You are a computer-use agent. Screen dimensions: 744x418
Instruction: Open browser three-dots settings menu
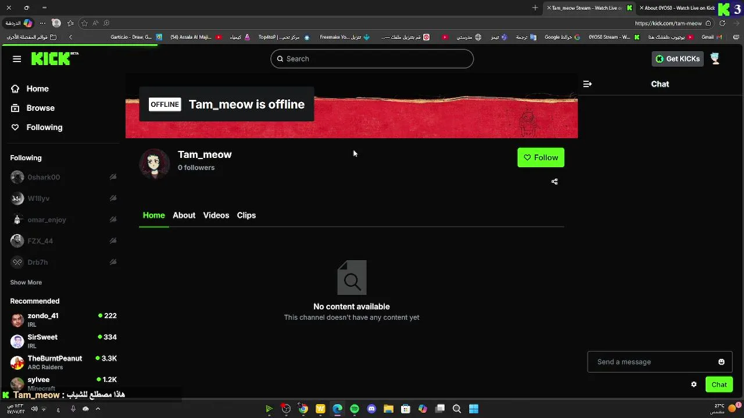click(42, 23)
